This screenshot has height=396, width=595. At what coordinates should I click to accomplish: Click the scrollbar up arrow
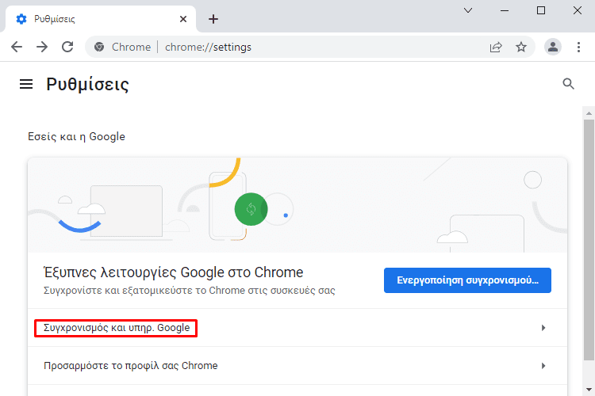[589, 113]
